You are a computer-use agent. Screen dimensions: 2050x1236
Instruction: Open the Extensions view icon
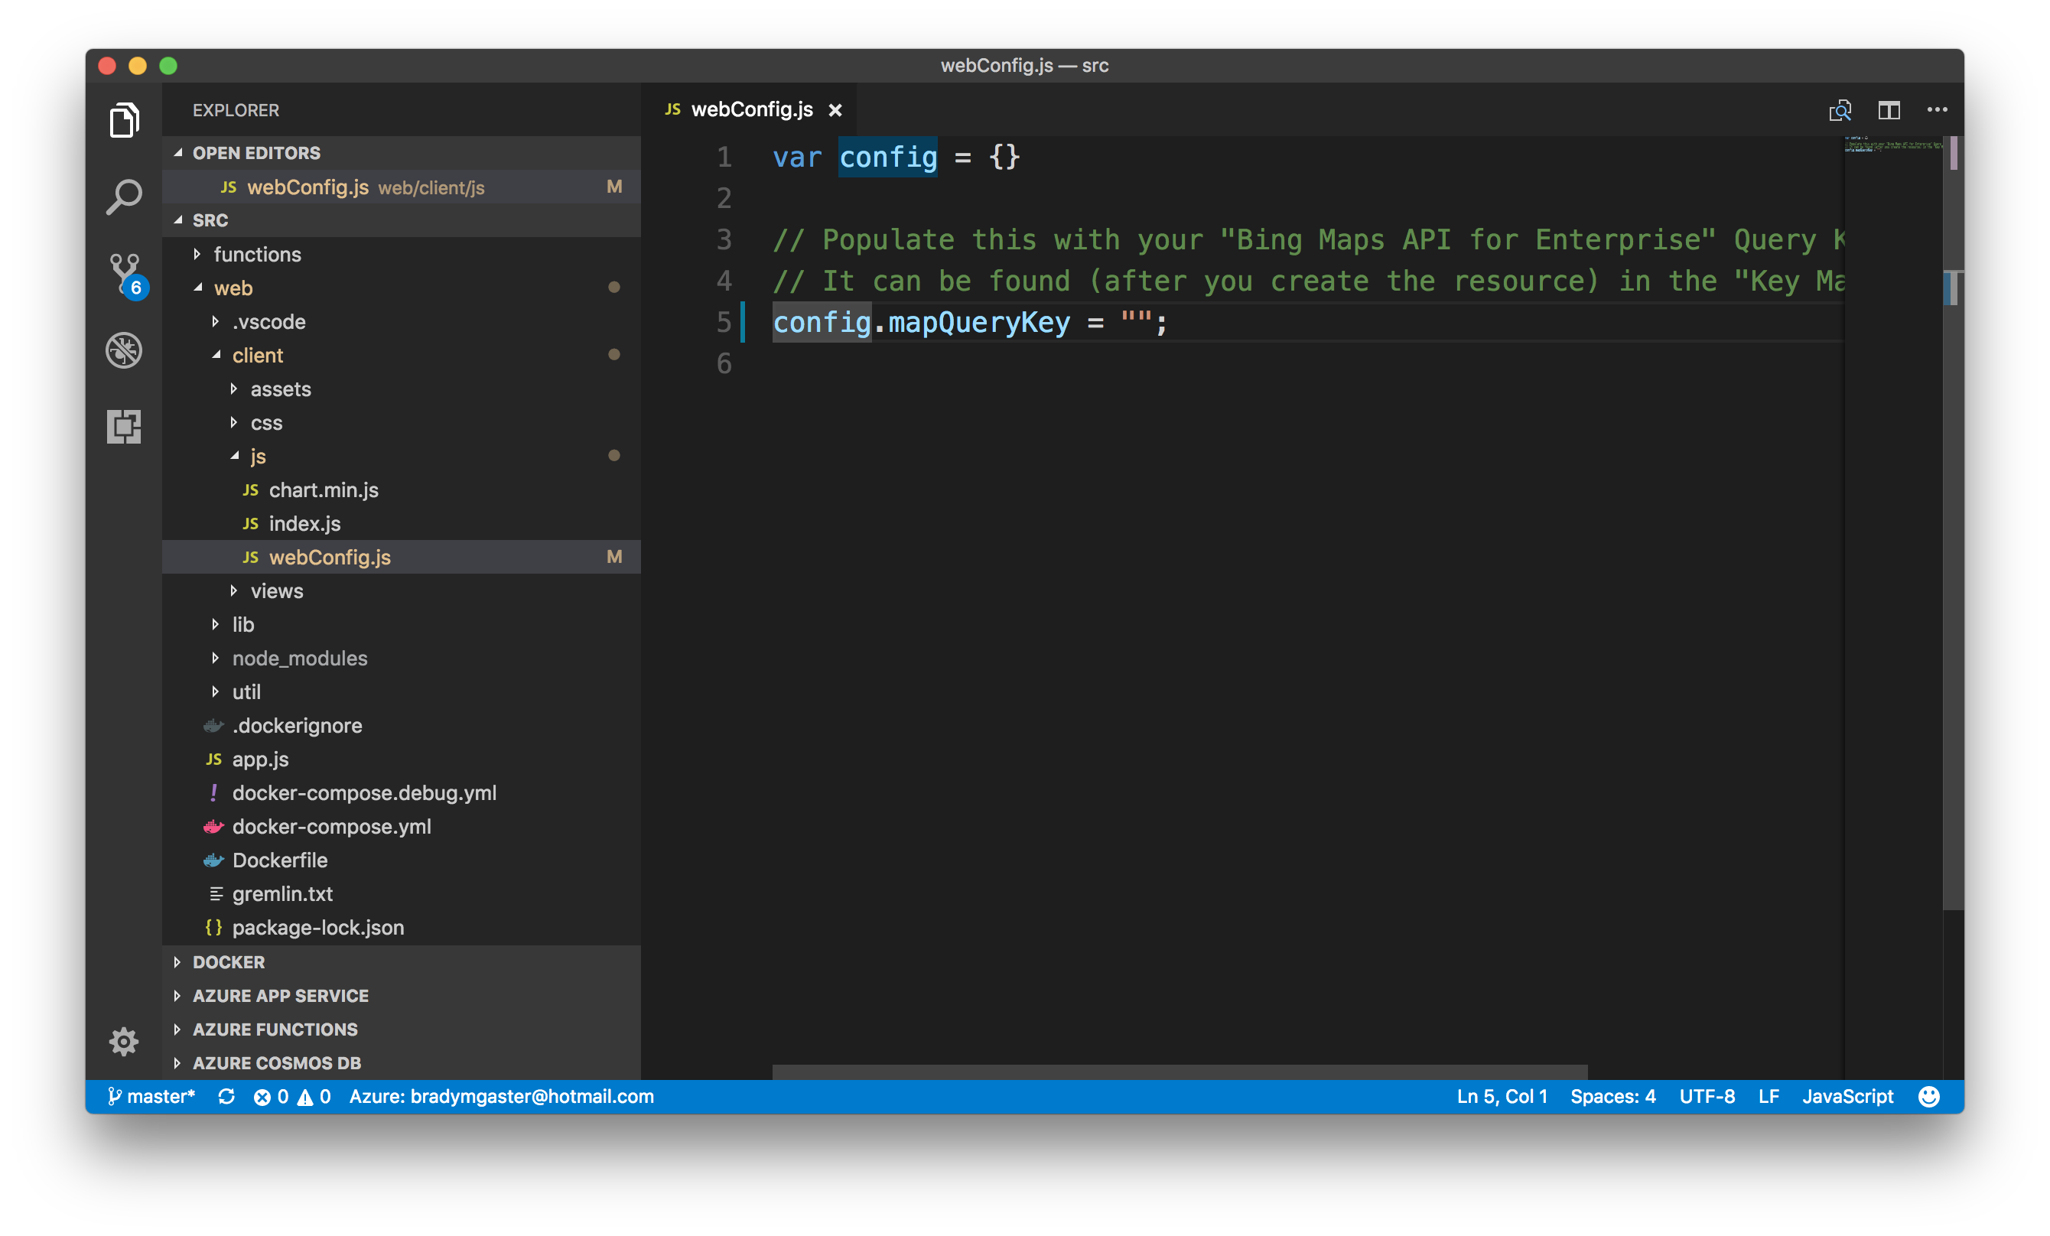pyautogui.click(x=124, y=427)
